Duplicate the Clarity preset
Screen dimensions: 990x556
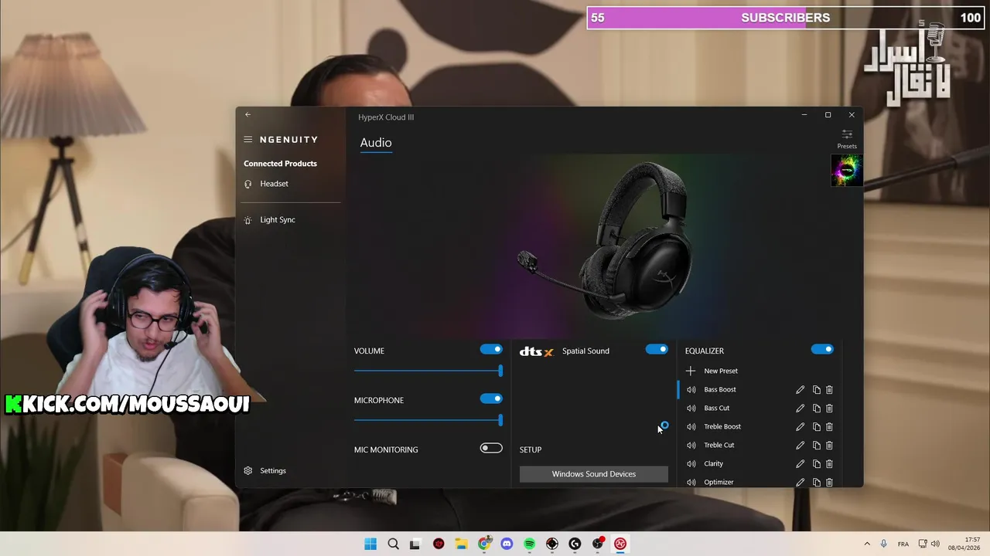816,463
